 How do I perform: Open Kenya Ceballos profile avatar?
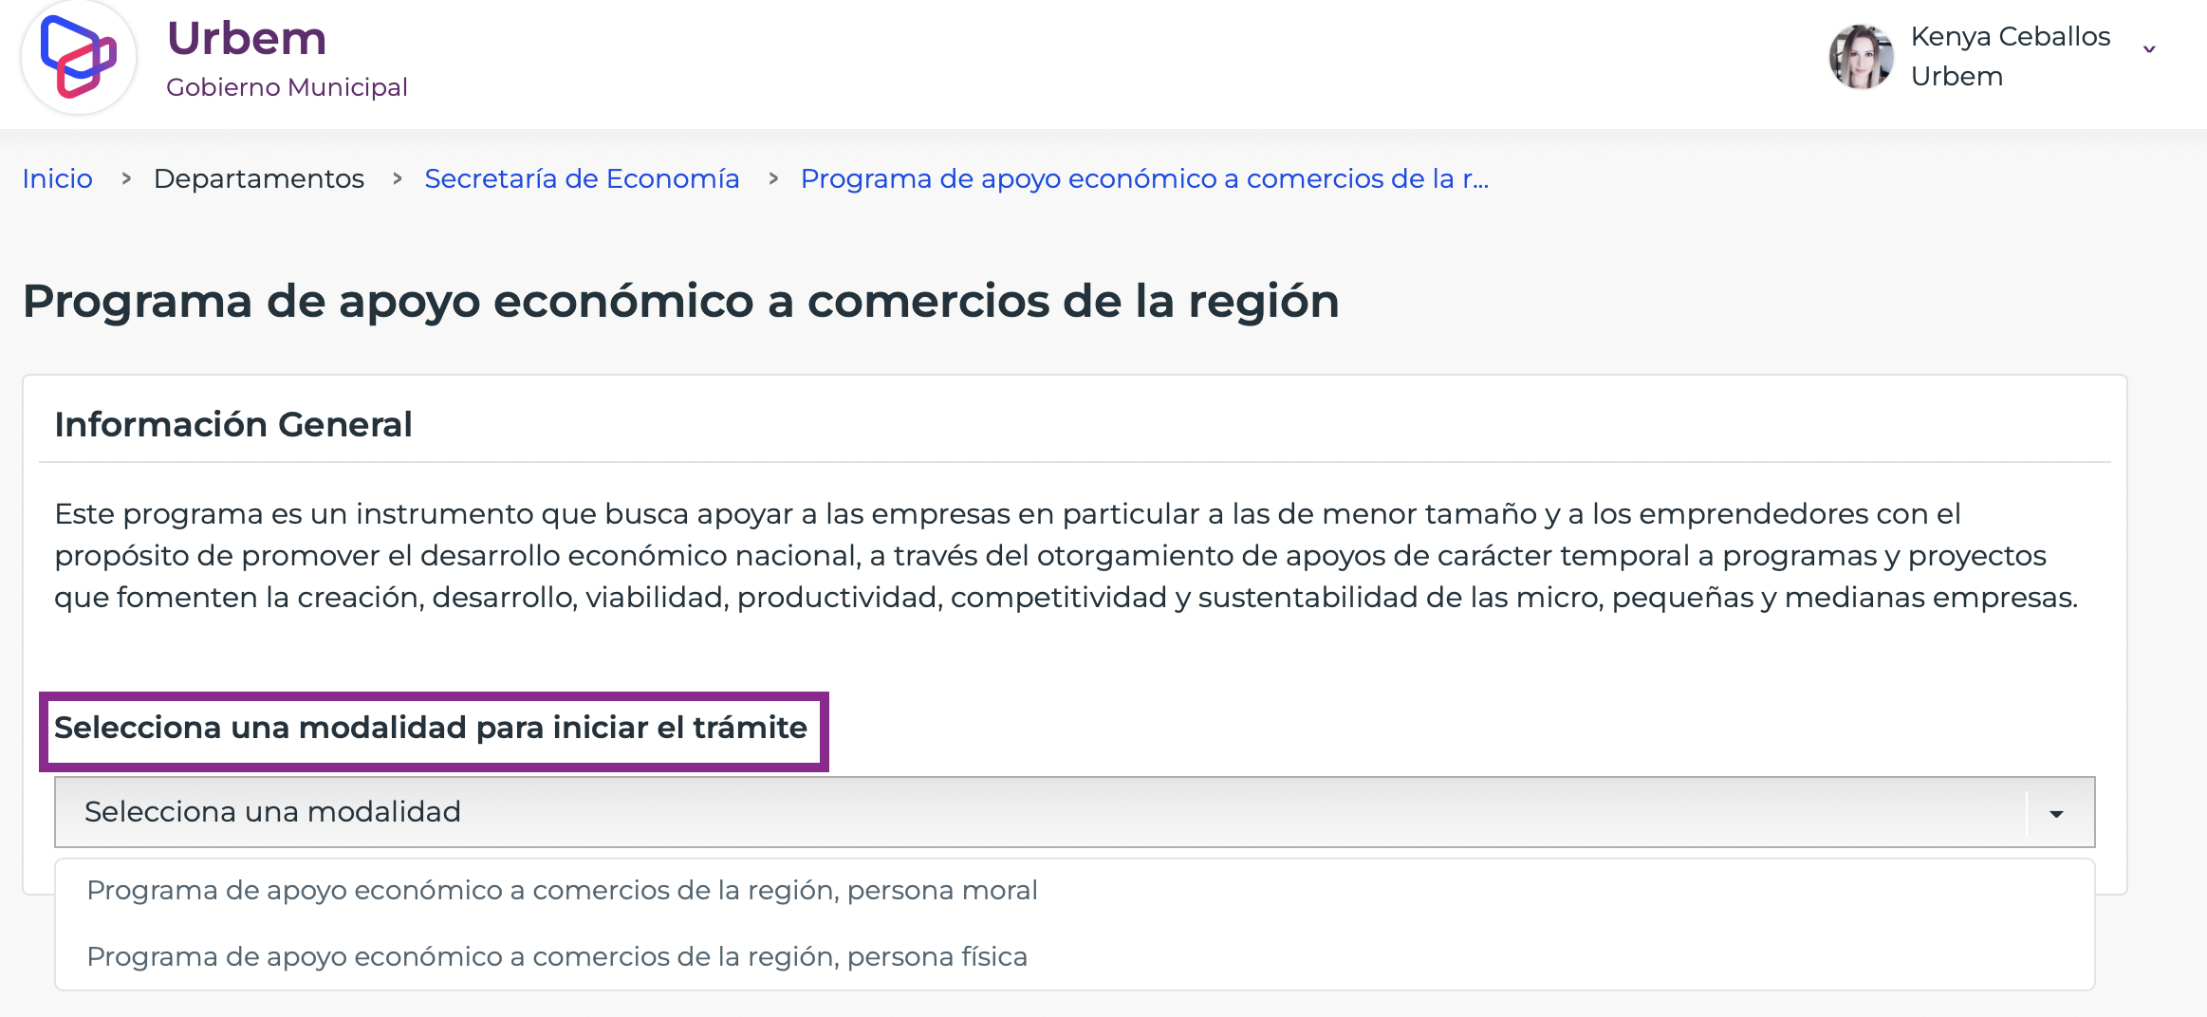click(x=1861, y=57)
